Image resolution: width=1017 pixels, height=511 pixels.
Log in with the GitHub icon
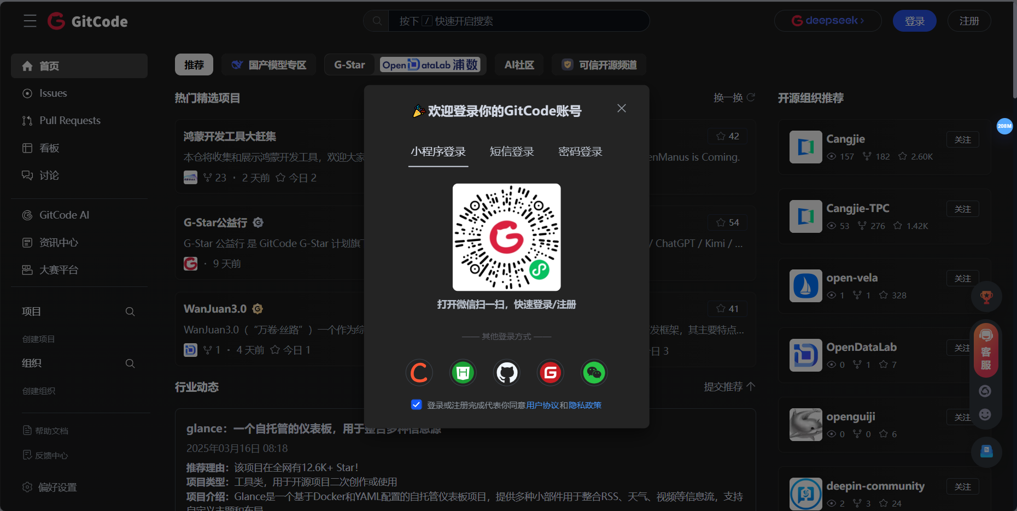[507, 373]
